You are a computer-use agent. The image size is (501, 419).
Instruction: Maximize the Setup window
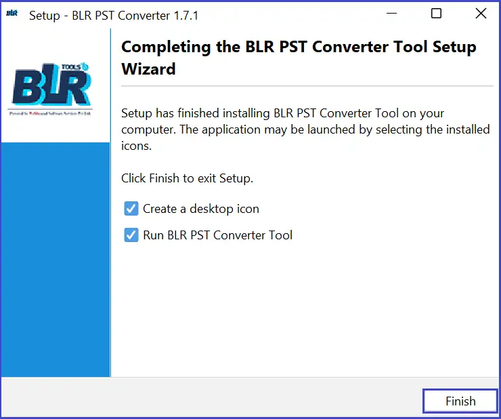[x=436, y=14]
